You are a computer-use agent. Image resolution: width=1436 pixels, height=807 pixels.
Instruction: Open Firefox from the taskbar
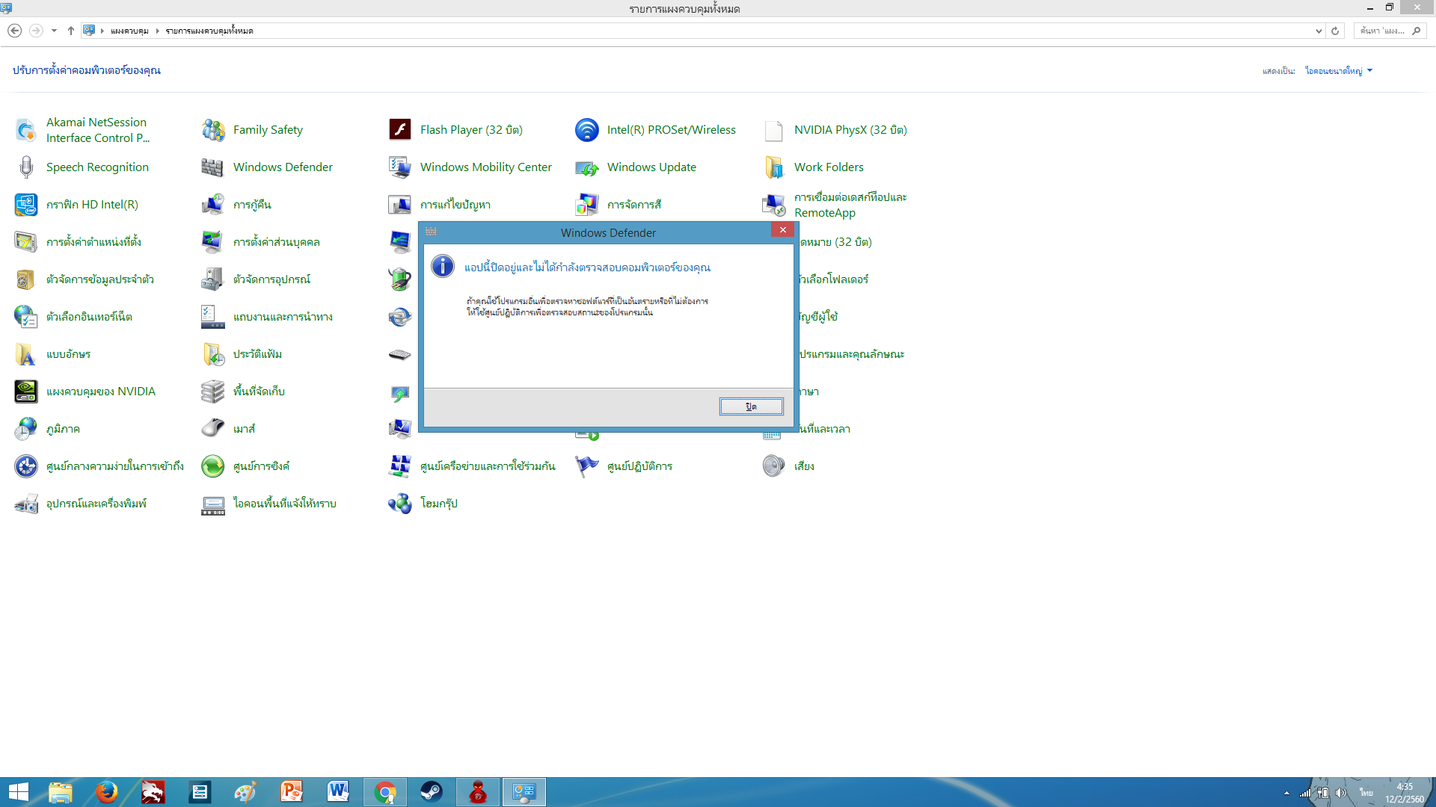(x=106, y=791)
